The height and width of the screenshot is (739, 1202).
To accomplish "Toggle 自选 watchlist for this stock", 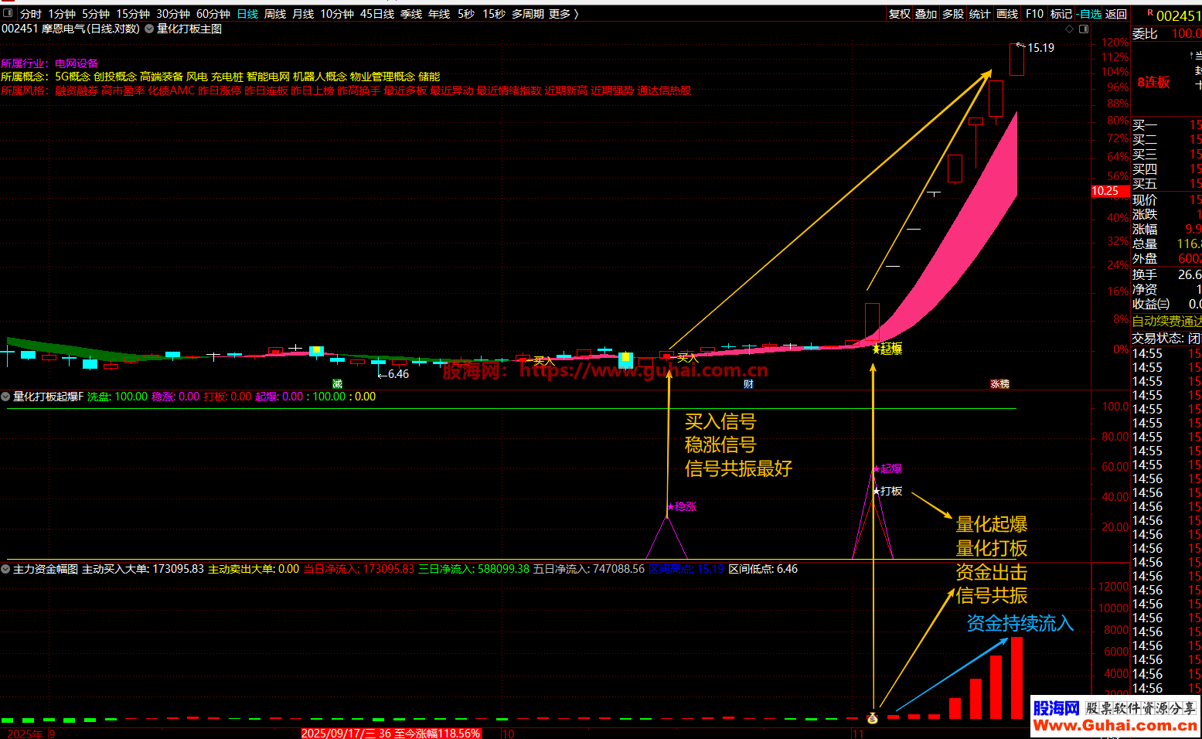I will pos(1089,14).
